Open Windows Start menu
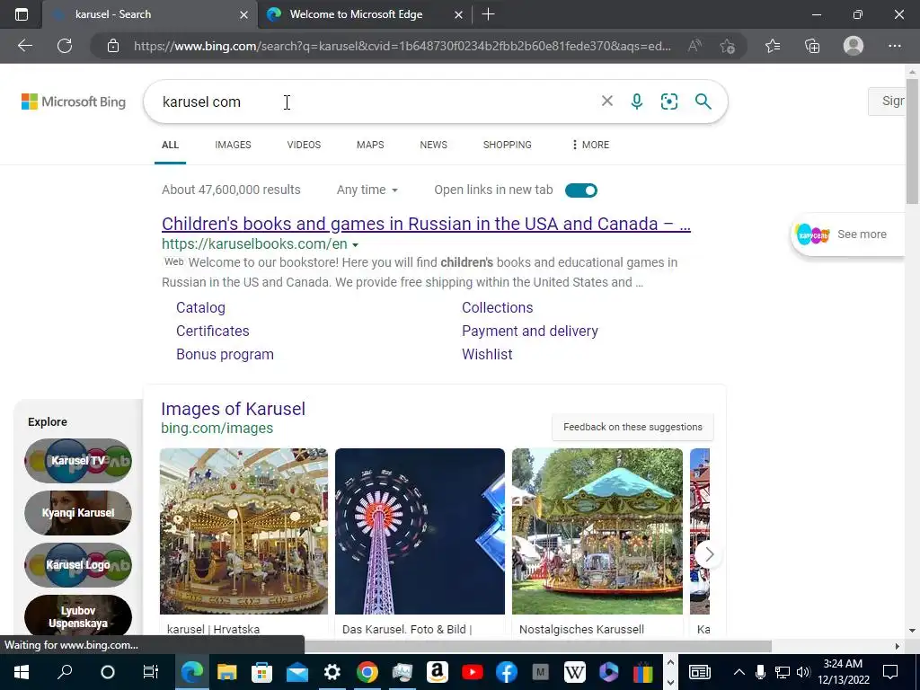The image size is (920, 690). pyautogui.click(x=22, y=672)
